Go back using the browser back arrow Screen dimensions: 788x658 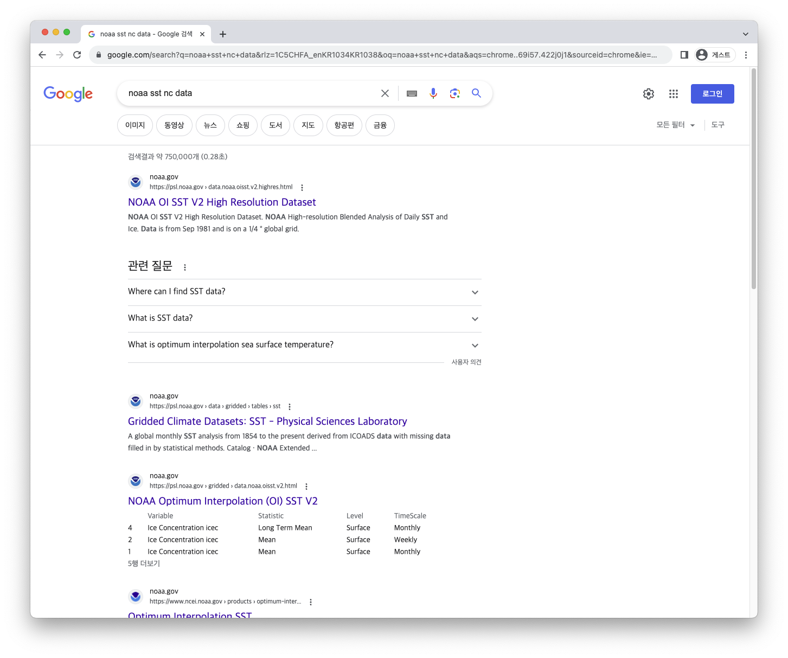pyautogui.click(x=42, y=55)
